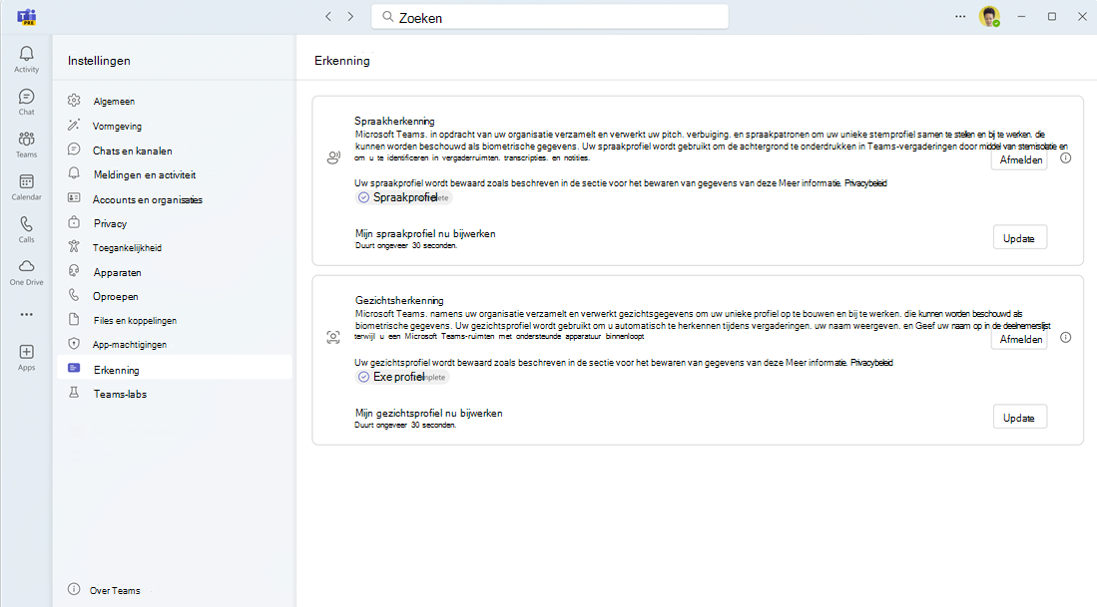Viewport: 1097px width, 607px height.
Task: Minimize the Teams window
Action: click(x=1021, y=17)
